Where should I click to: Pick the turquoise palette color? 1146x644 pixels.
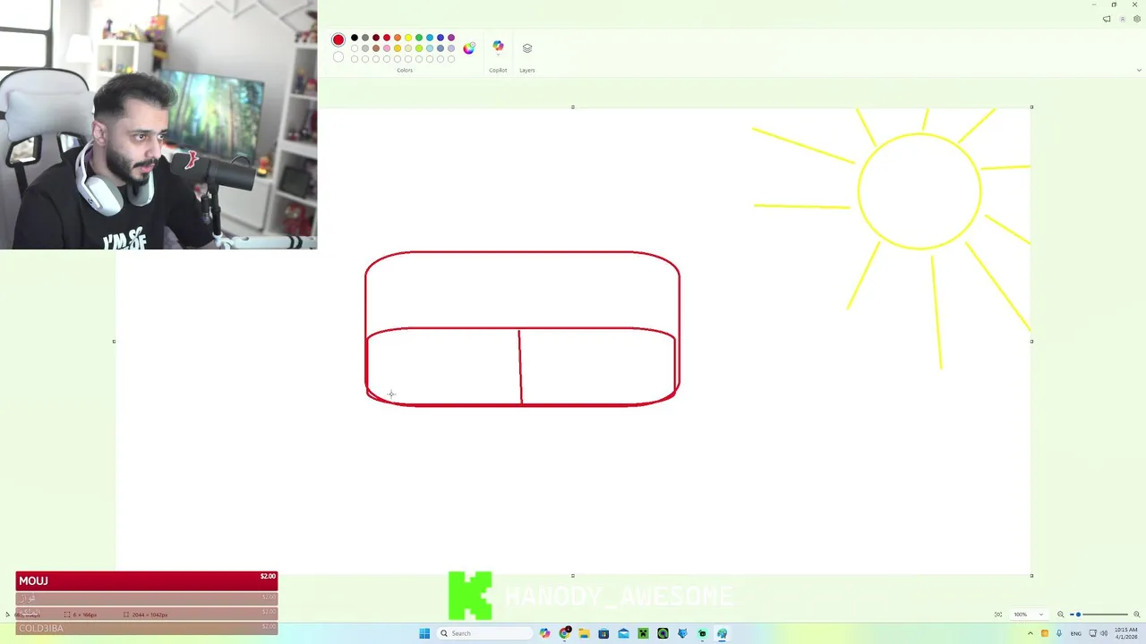[x=430, y=38]
